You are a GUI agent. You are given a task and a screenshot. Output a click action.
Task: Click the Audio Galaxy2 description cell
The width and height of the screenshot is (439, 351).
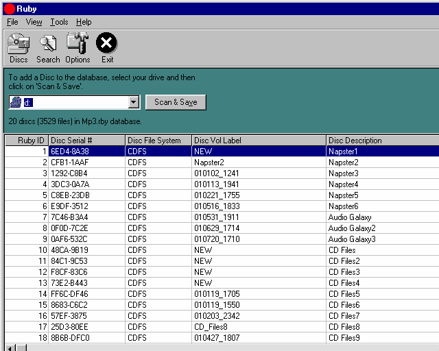coord(383,228)
